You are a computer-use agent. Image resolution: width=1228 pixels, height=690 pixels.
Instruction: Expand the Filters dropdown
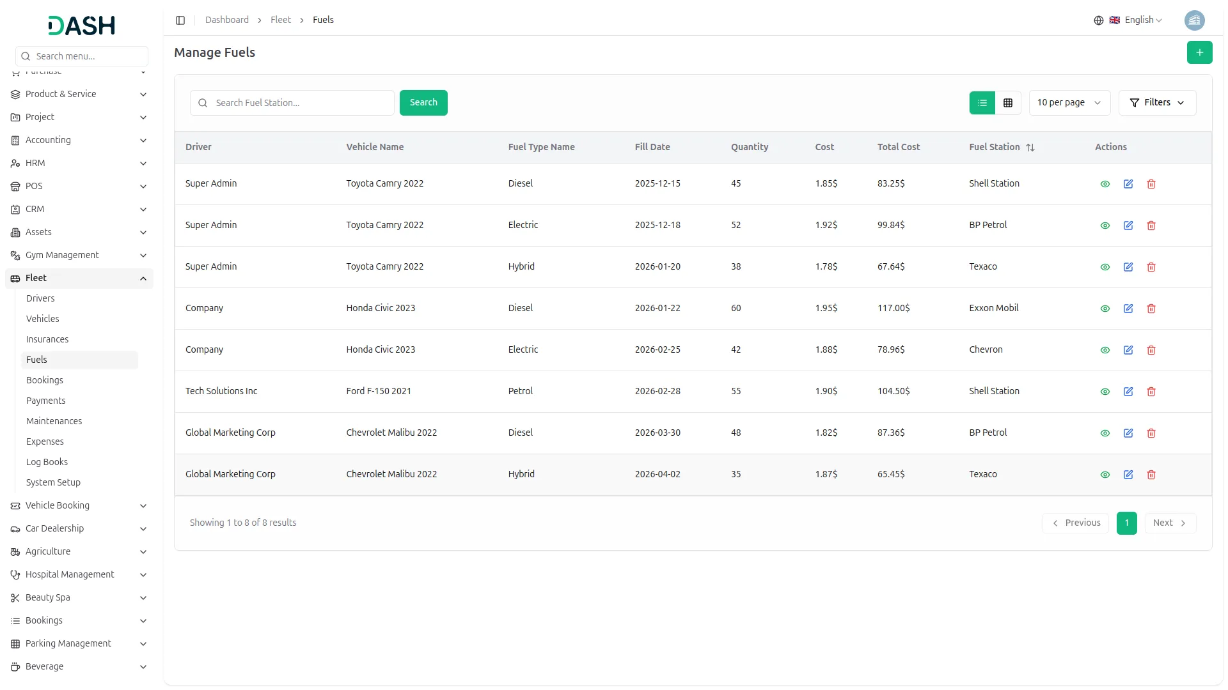[1157, 103]
